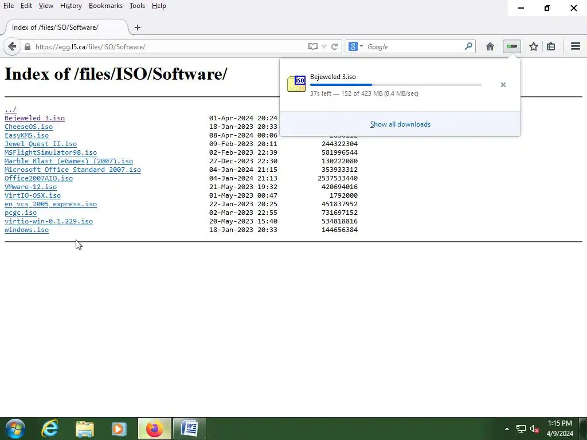This screenshot has width=587, height=440.
Task: Open the Google search engine selector
Action: 355,46
